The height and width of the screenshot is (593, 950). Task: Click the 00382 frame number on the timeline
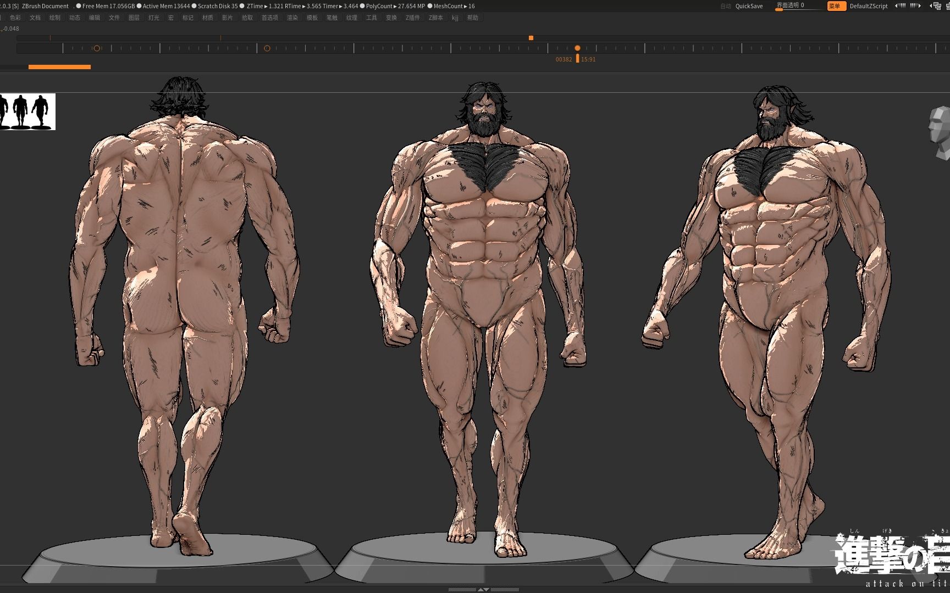(564, 59)
